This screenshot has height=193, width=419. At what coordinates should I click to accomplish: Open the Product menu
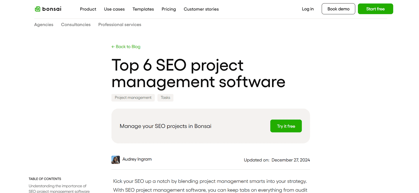click(88, 9)
